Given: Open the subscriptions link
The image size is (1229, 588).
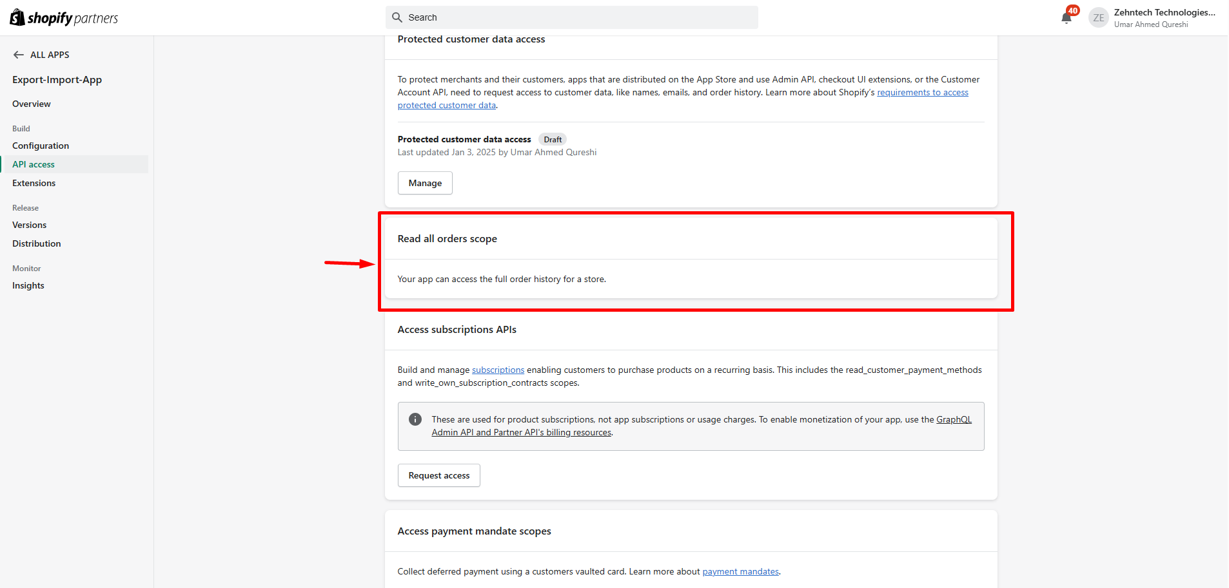Looking at the screenshot, I should coord(498,370).
